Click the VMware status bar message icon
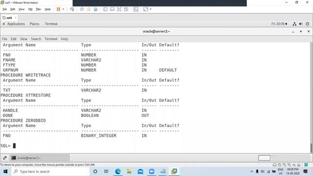Viewport: 313px width, 176px height. click(306, 165)
